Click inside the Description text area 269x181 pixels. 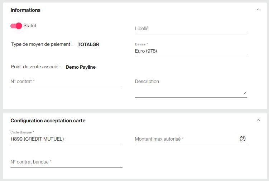tap(191, 88)
